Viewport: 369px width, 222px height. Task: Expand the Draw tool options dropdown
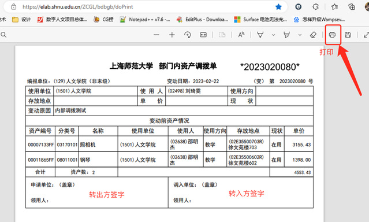(x=273, y=35)
